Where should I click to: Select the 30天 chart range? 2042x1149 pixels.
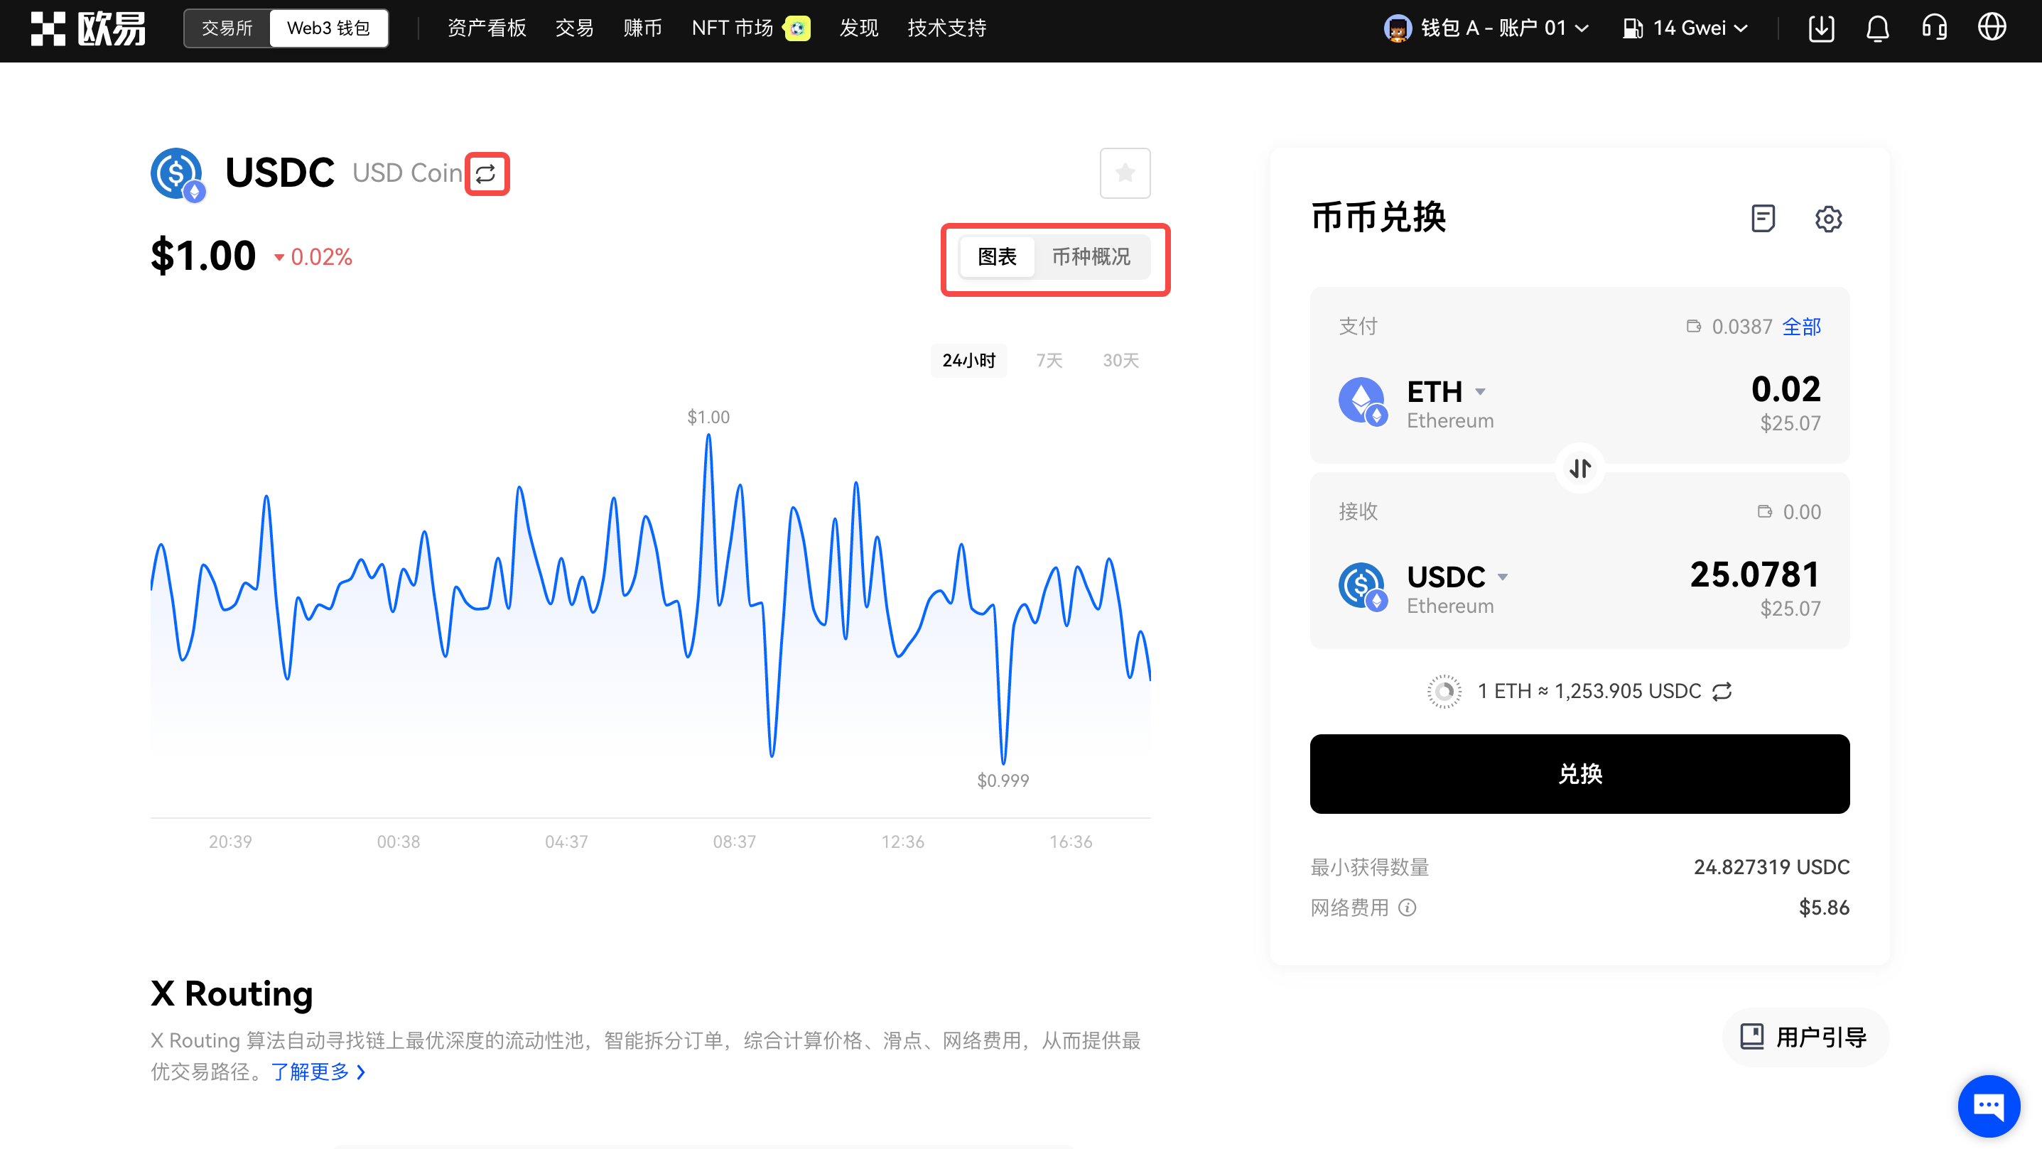[1120, 361]
